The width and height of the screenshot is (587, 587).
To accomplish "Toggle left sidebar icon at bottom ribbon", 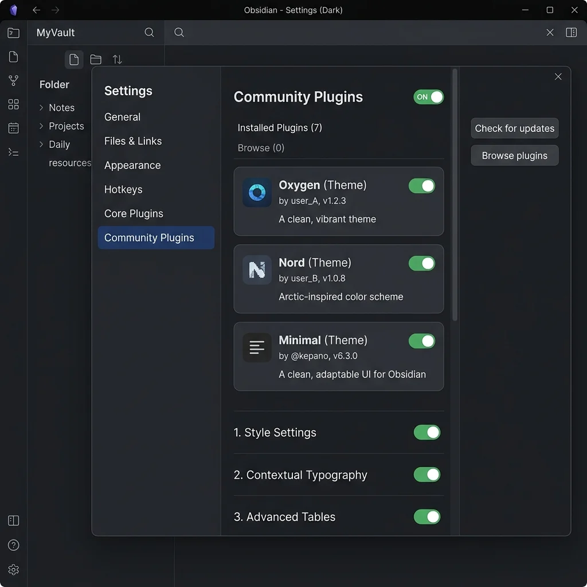I will 14,521.
